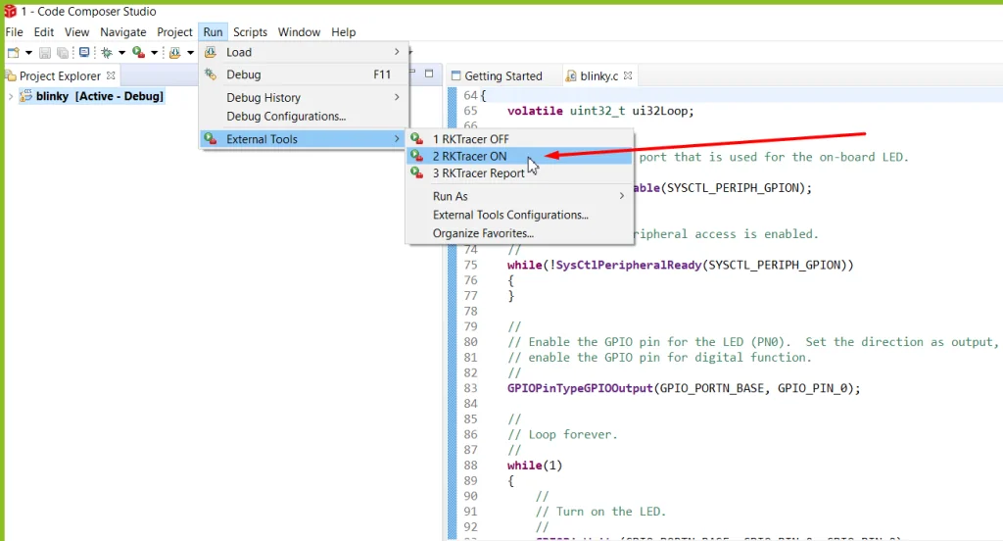Open Debug Configurations... dialog
Screen dimensions: 1003x541
[304, 117]
